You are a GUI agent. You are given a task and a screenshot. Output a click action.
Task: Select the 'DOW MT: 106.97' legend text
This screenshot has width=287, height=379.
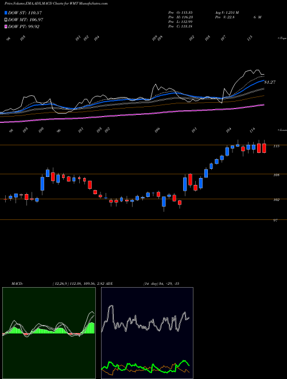point(26,20)
